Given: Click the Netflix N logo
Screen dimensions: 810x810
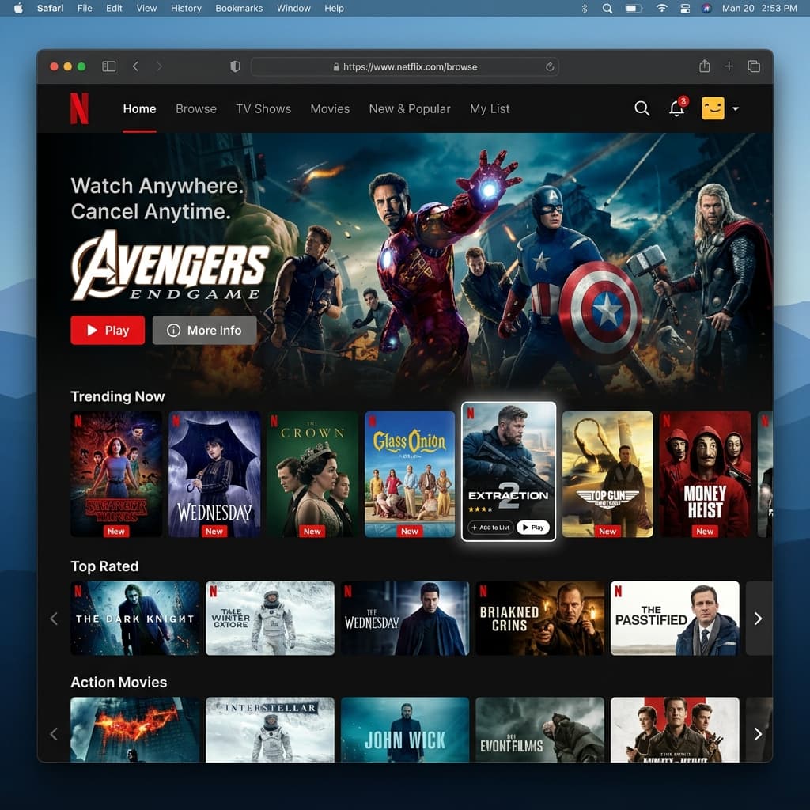Looking at the screenshot, I should 79,108.
